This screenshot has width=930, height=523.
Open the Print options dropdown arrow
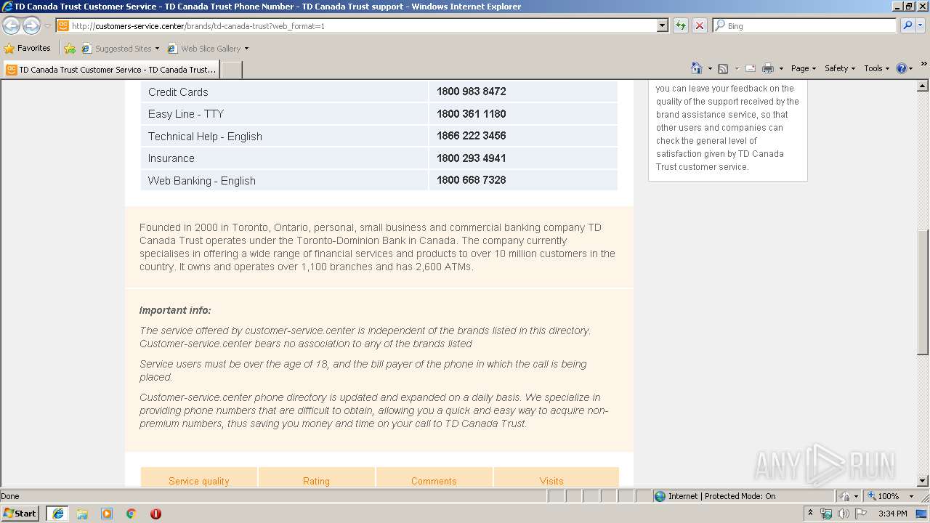click(x=781, y=68)
